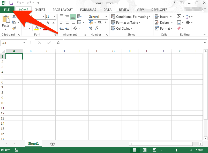Switch to the INSERT tab
Screen dimensions: 208x153
(x=40, y=10)
